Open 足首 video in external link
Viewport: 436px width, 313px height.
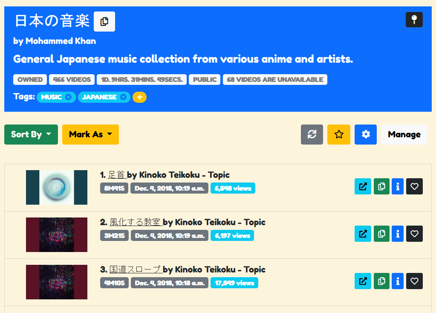tap(363, 186)
